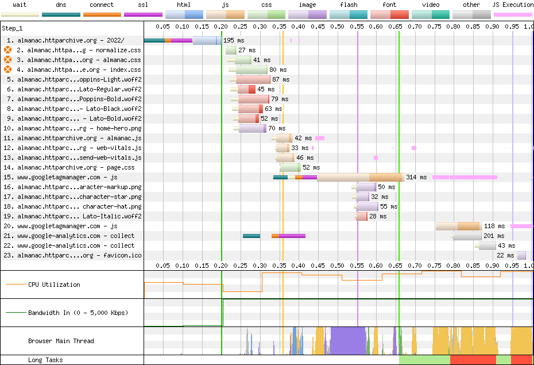Open request 15 googletagmanager.com js label
534x365 pixels.
(60, 177)
